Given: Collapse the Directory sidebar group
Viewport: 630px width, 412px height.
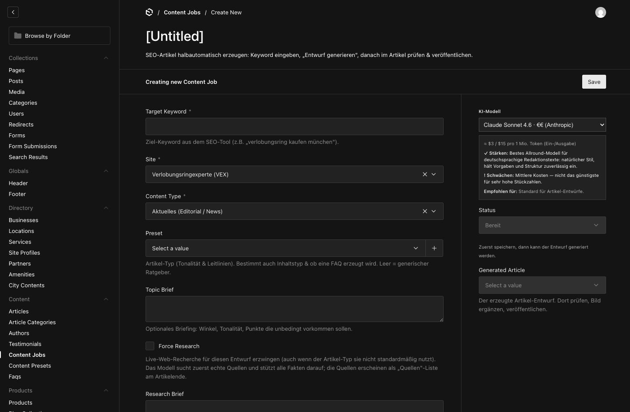Looking at the screenshot, I should pos(106,208).
